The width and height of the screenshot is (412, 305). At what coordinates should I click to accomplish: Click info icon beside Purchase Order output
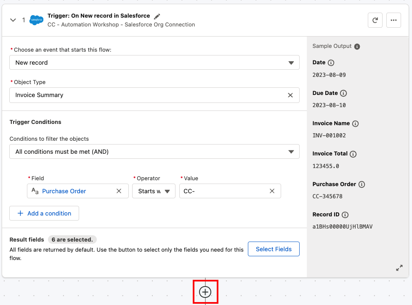(361, 184)
